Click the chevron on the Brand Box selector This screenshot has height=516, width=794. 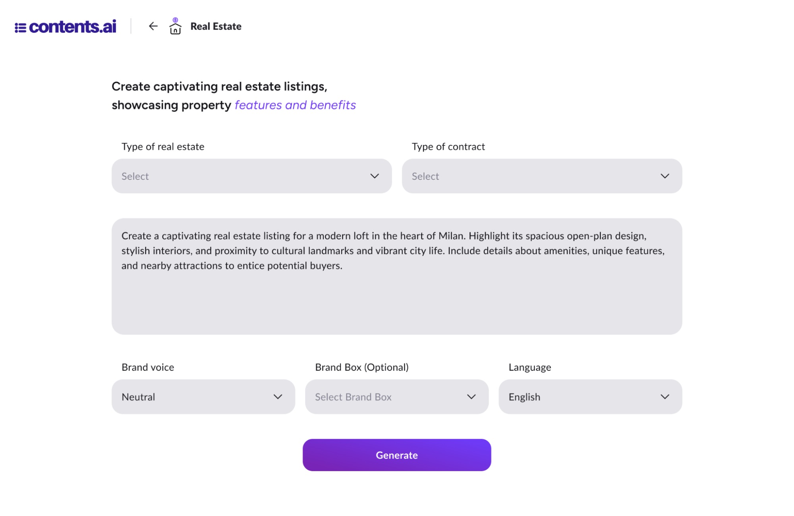pos(471,397)
